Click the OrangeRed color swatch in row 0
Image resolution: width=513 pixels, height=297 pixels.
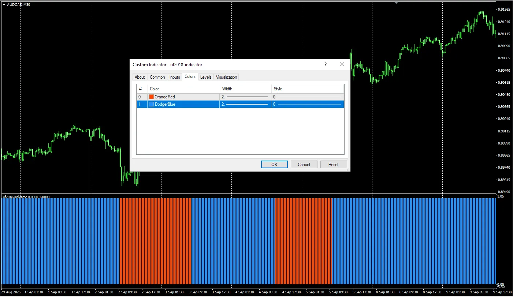151,97
